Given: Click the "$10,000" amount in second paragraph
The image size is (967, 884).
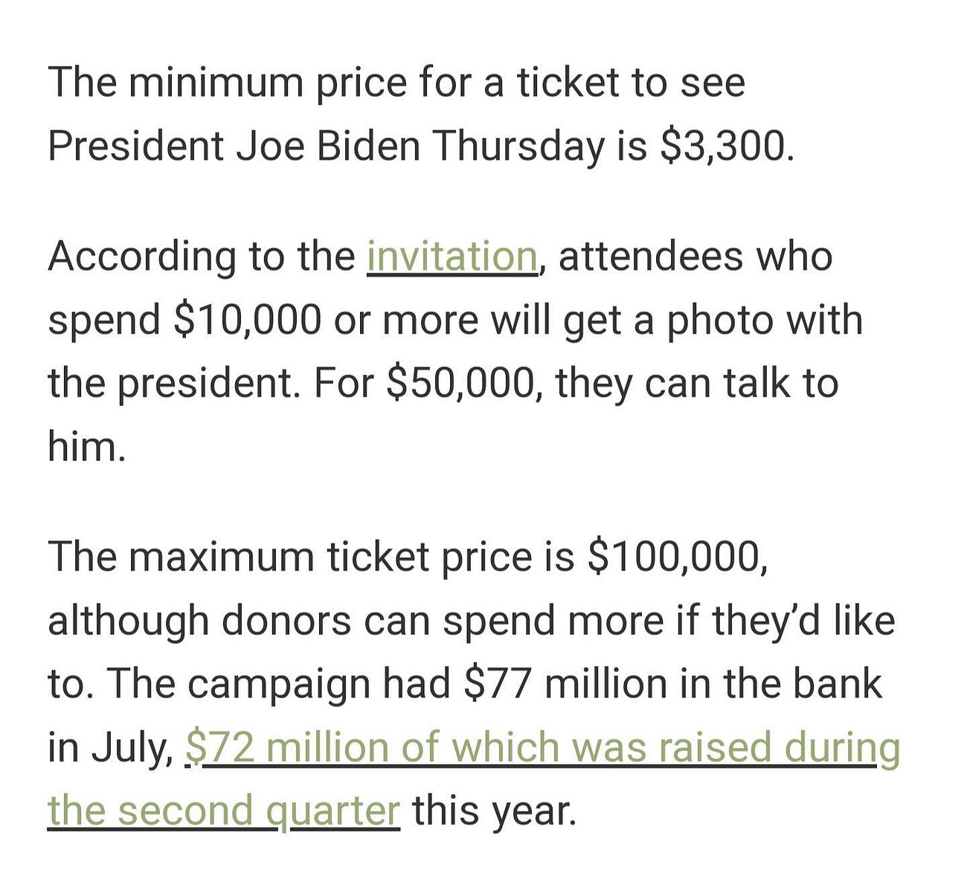Looking at the screenshot, I should 246,320.
